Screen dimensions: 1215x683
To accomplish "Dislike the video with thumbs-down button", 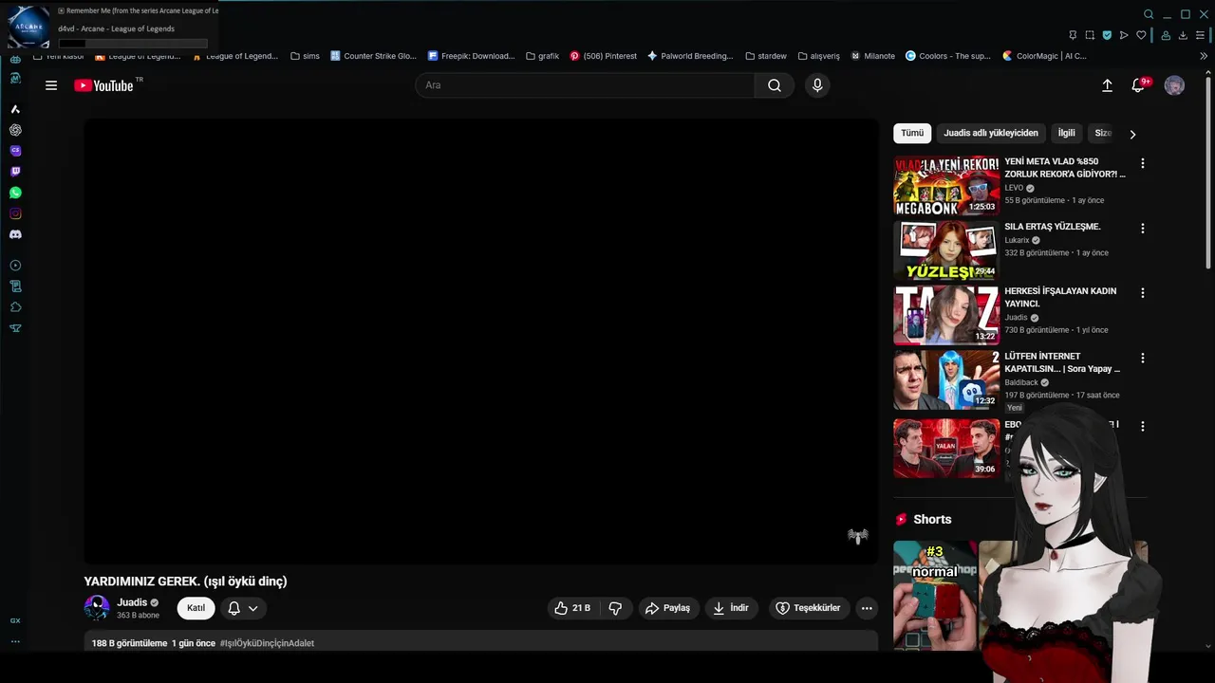I will [x=615, y=608].
